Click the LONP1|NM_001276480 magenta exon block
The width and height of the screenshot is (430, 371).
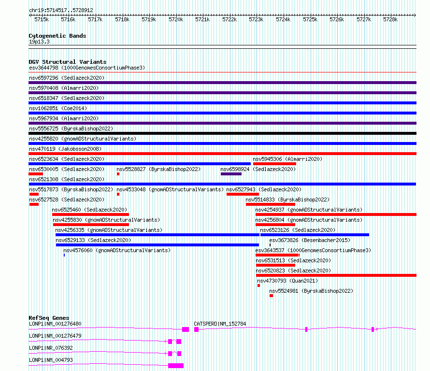(x=186, y=329)
